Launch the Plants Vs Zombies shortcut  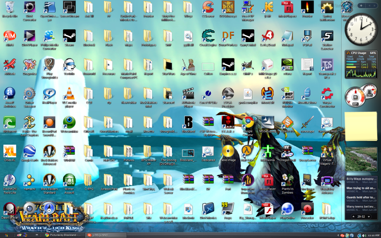tap(287, 180)
